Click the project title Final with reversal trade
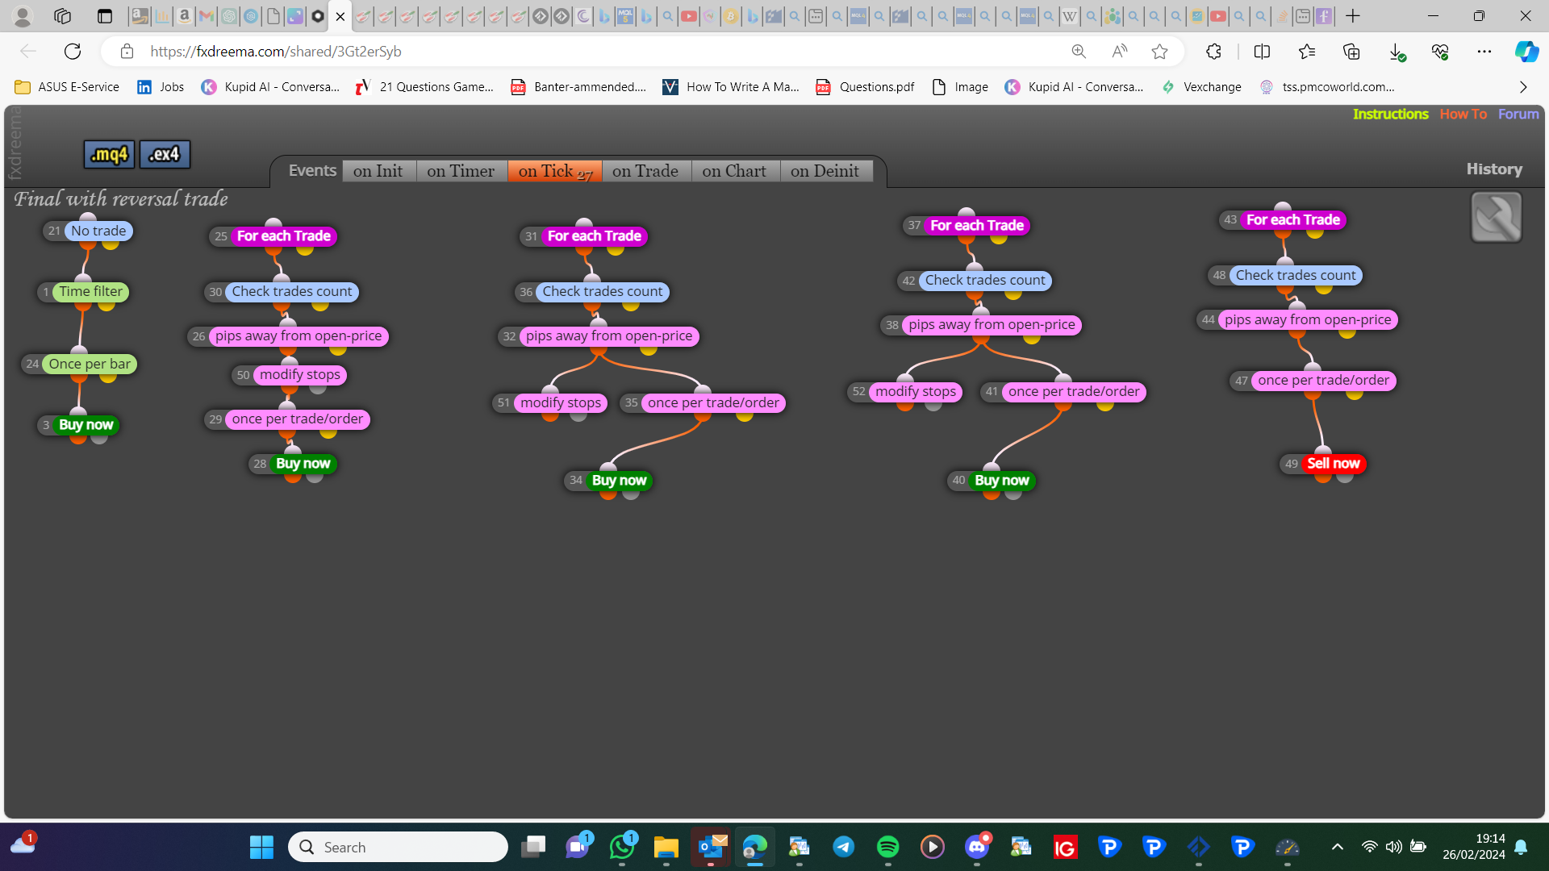Image resolution: width=1549 pixels, height=871 pixels. pos(121,199)
